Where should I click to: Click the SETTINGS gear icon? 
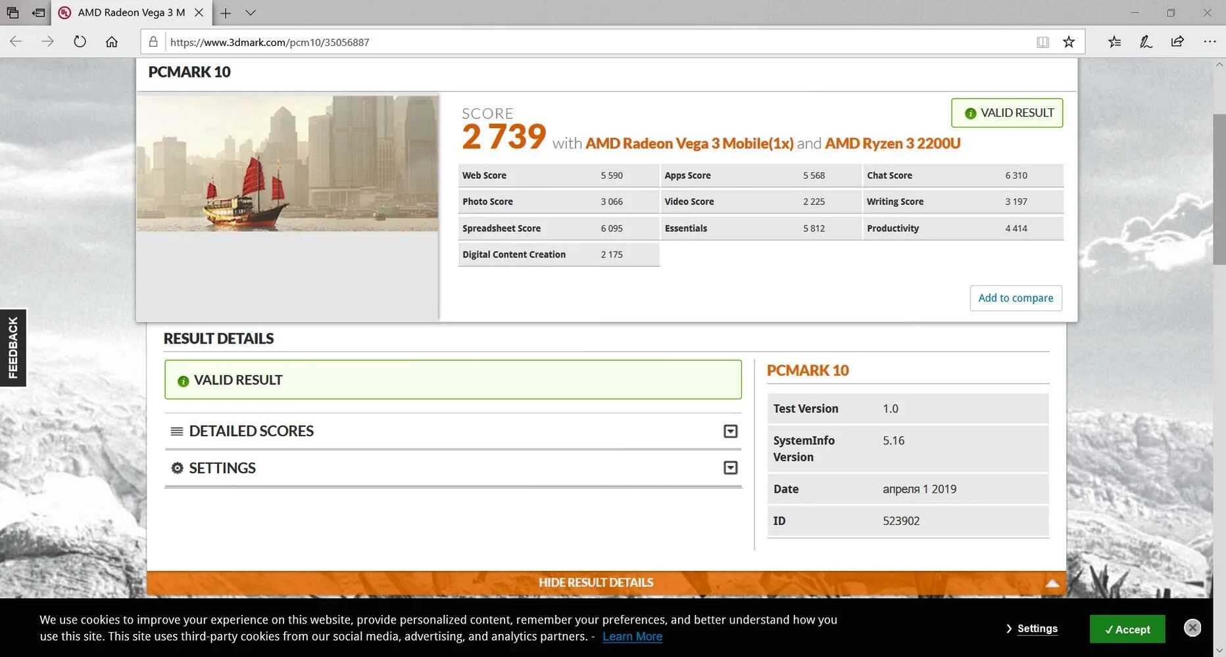click(177, 468)
